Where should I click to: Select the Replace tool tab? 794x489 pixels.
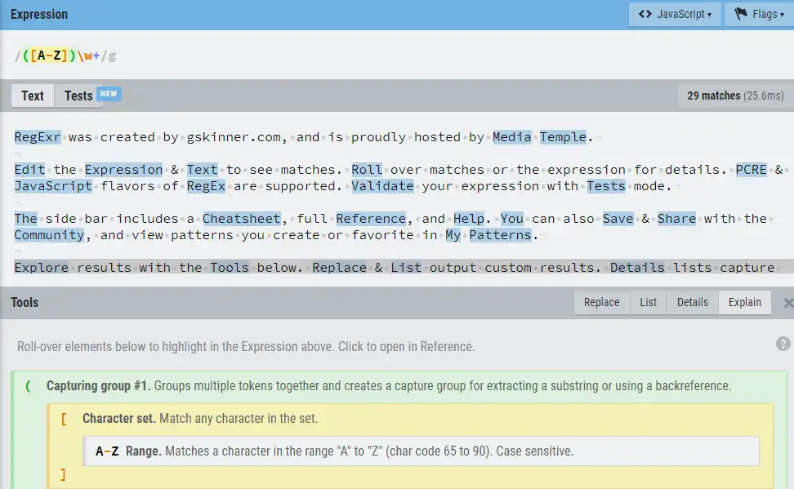tap(601, 302)
